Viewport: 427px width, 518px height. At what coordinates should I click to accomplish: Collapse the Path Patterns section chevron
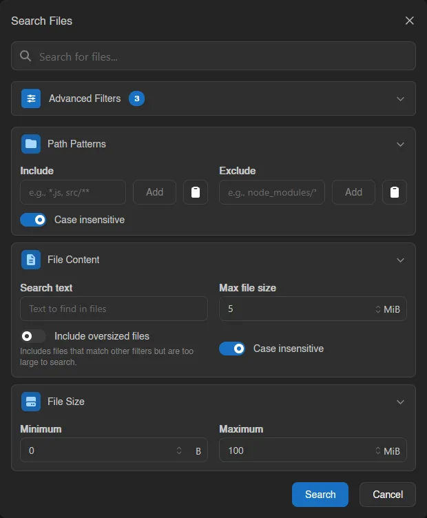[400, 145]
